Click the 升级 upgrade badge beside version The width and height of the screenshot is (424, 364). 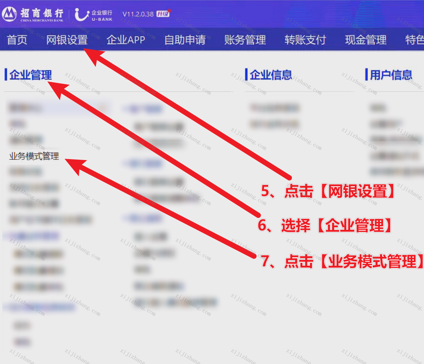tap(163, 14)
